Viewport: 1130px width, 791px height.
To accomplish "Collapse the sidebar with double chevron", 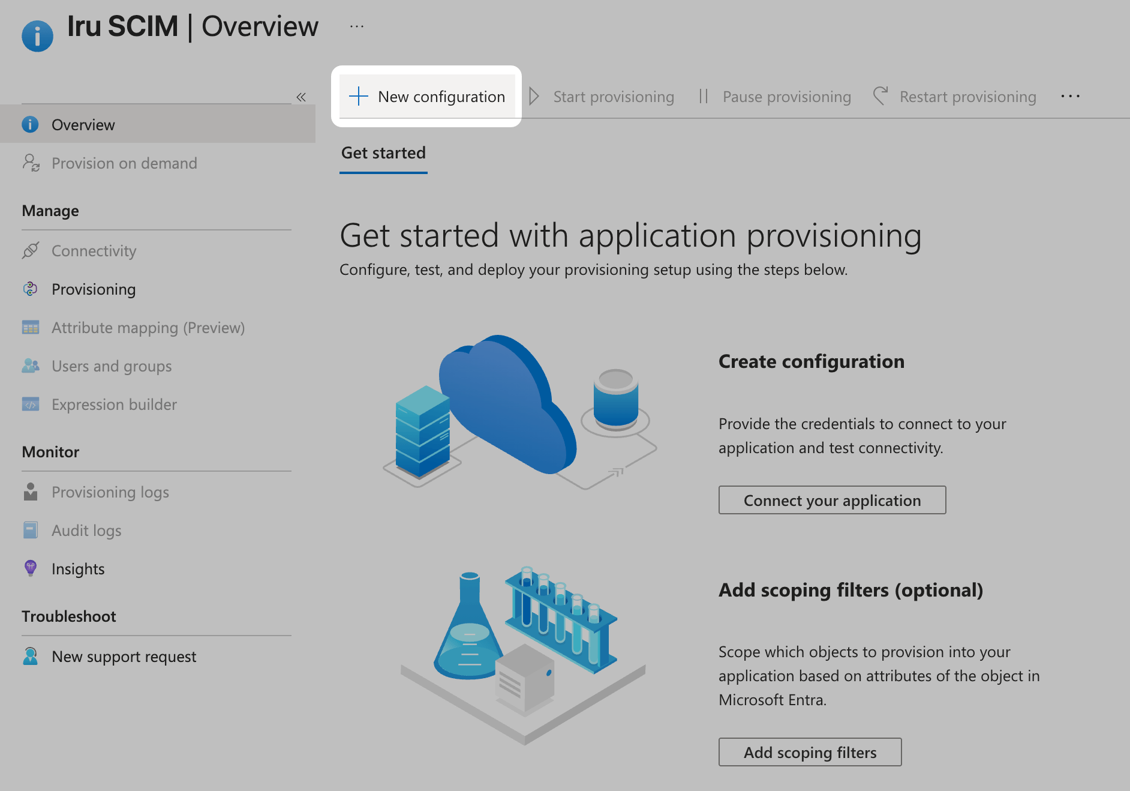I will coord(301,97).
